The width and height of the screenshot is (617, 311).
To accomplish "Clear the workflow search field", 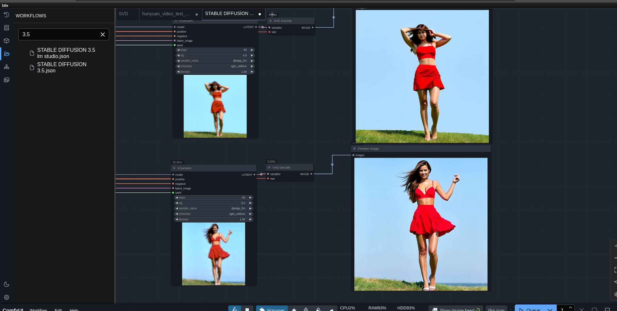I will (x=103, y=35).
